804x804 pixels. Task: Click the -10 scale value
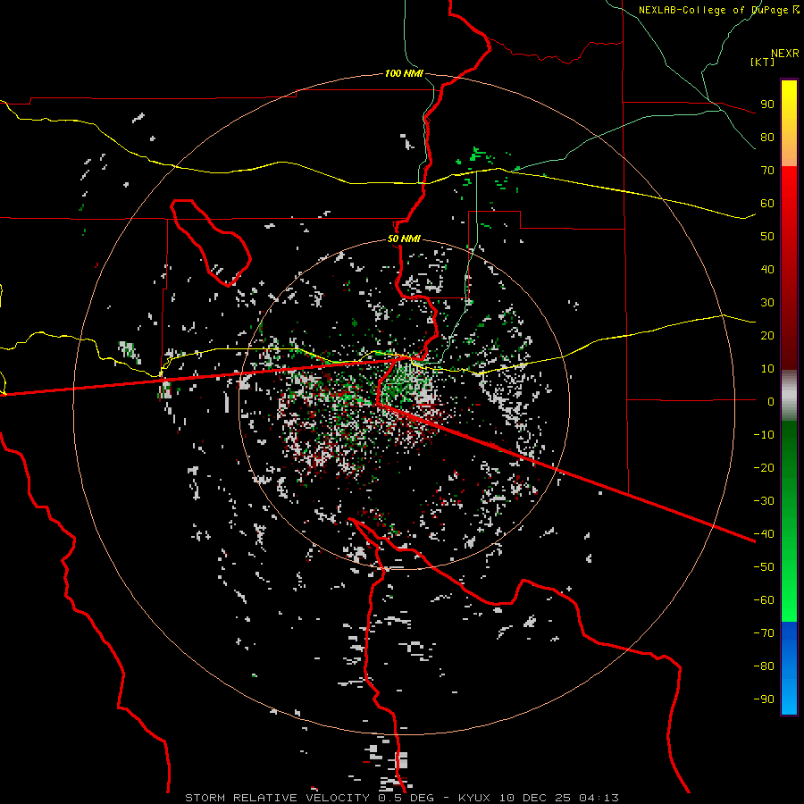pos(764,435)
